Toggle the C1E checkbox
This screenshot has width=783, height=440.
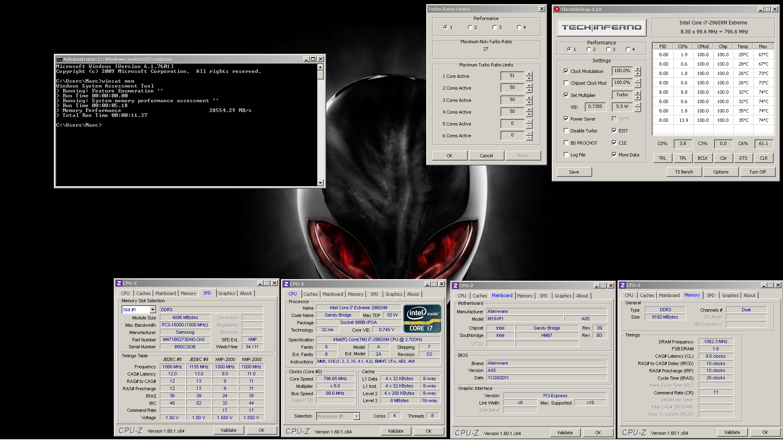coord(614,143)
